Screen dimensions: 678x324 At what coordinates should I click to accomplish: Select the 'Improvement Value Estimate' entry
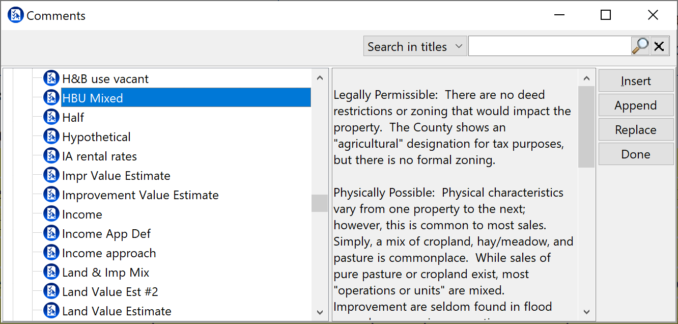pyautogui.click(x=140, y=195)
